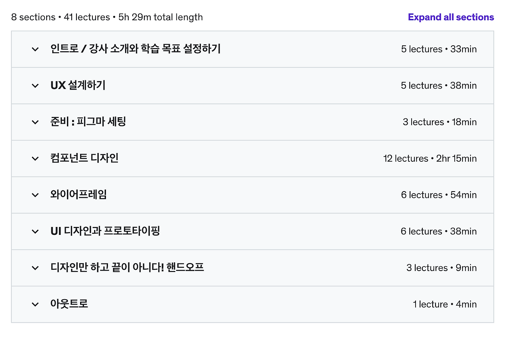The height and width of the screenshot is (337, 510).
Task: Click the chevron next to 와이어프레임
Action: click(x=35, y=195)
